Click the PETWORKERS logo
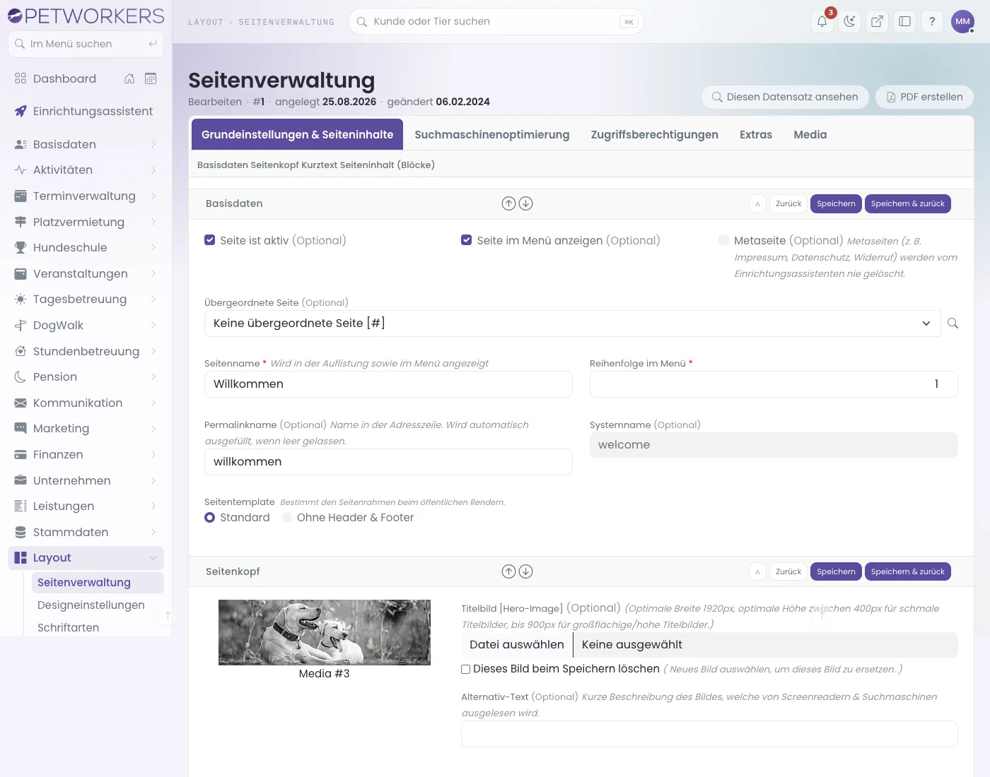Image resolution: width=990 pixels, height=777 pixels. (86, 16)
